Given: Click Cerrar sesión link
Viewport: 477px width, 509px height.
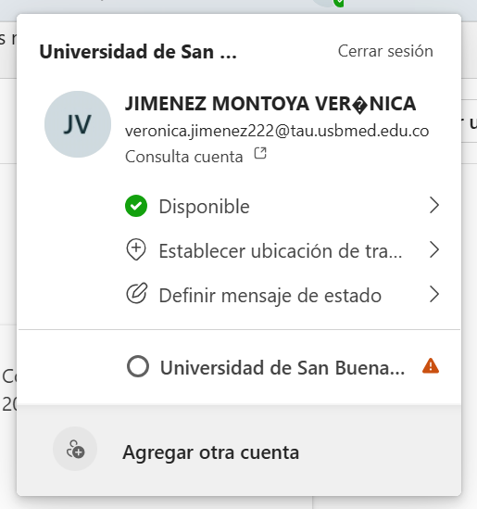Looking at the screenshot, I should click(385, 51).
